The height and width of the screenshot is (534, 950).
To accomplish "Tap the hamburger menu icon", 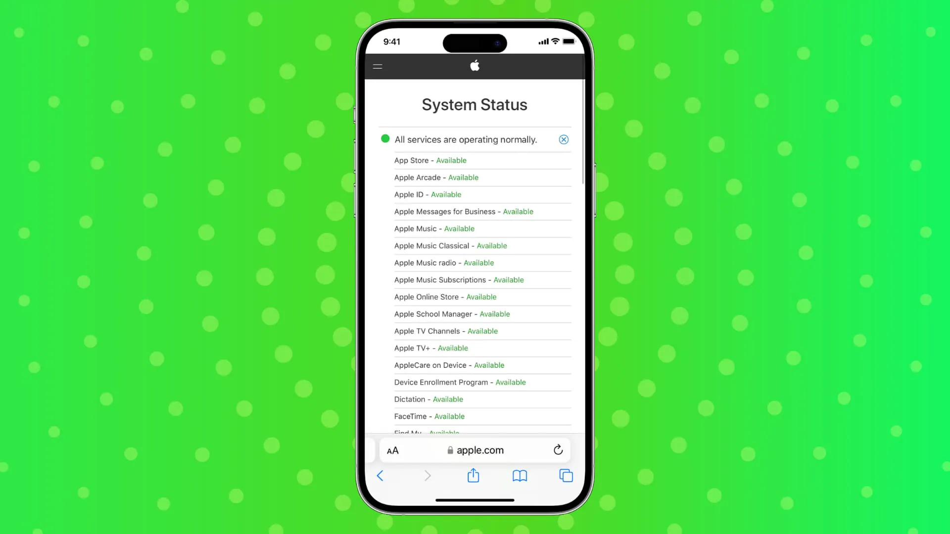I will (377, 66).
